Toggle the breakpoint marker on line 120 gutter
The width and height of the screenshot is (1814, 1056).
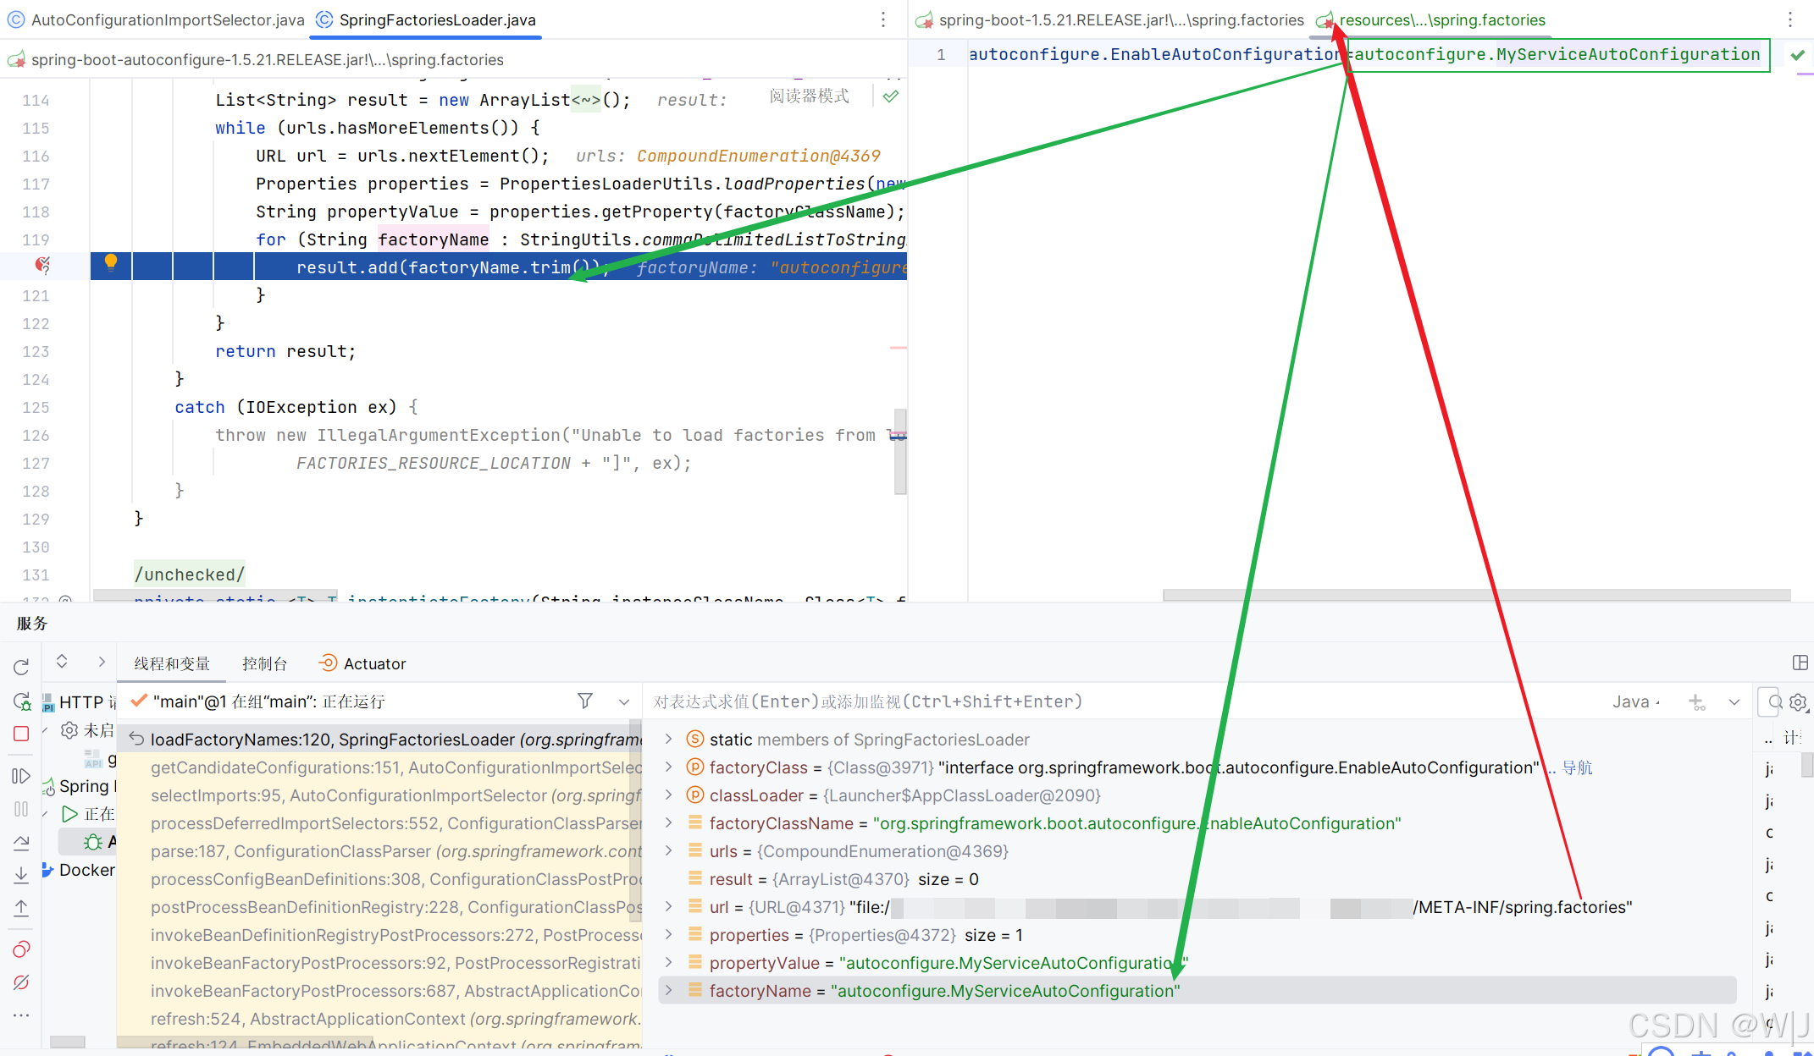click(x=44, y=265)
